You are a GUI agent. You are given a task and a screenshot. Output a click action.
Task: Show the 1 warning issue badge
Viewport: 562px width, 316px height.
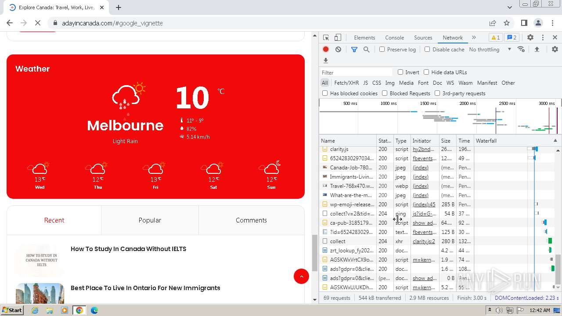pos(496,38)
